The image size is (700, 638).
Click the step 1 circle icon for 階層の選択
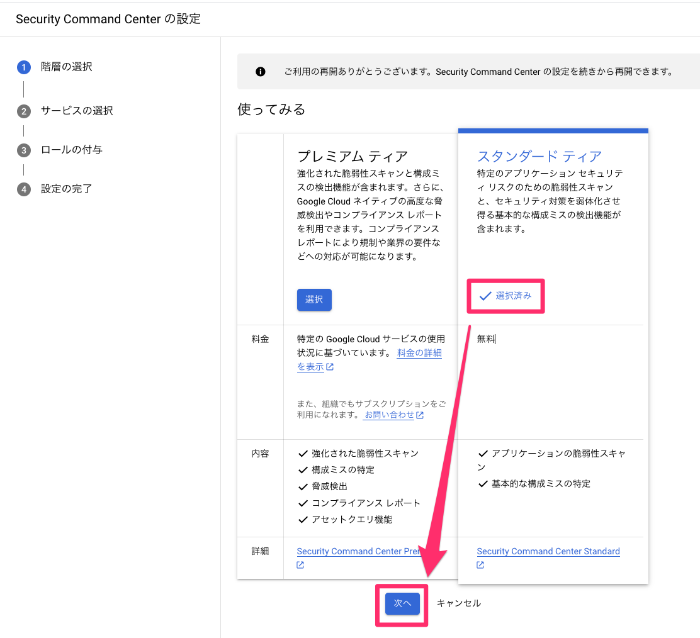tap(23, 67)
